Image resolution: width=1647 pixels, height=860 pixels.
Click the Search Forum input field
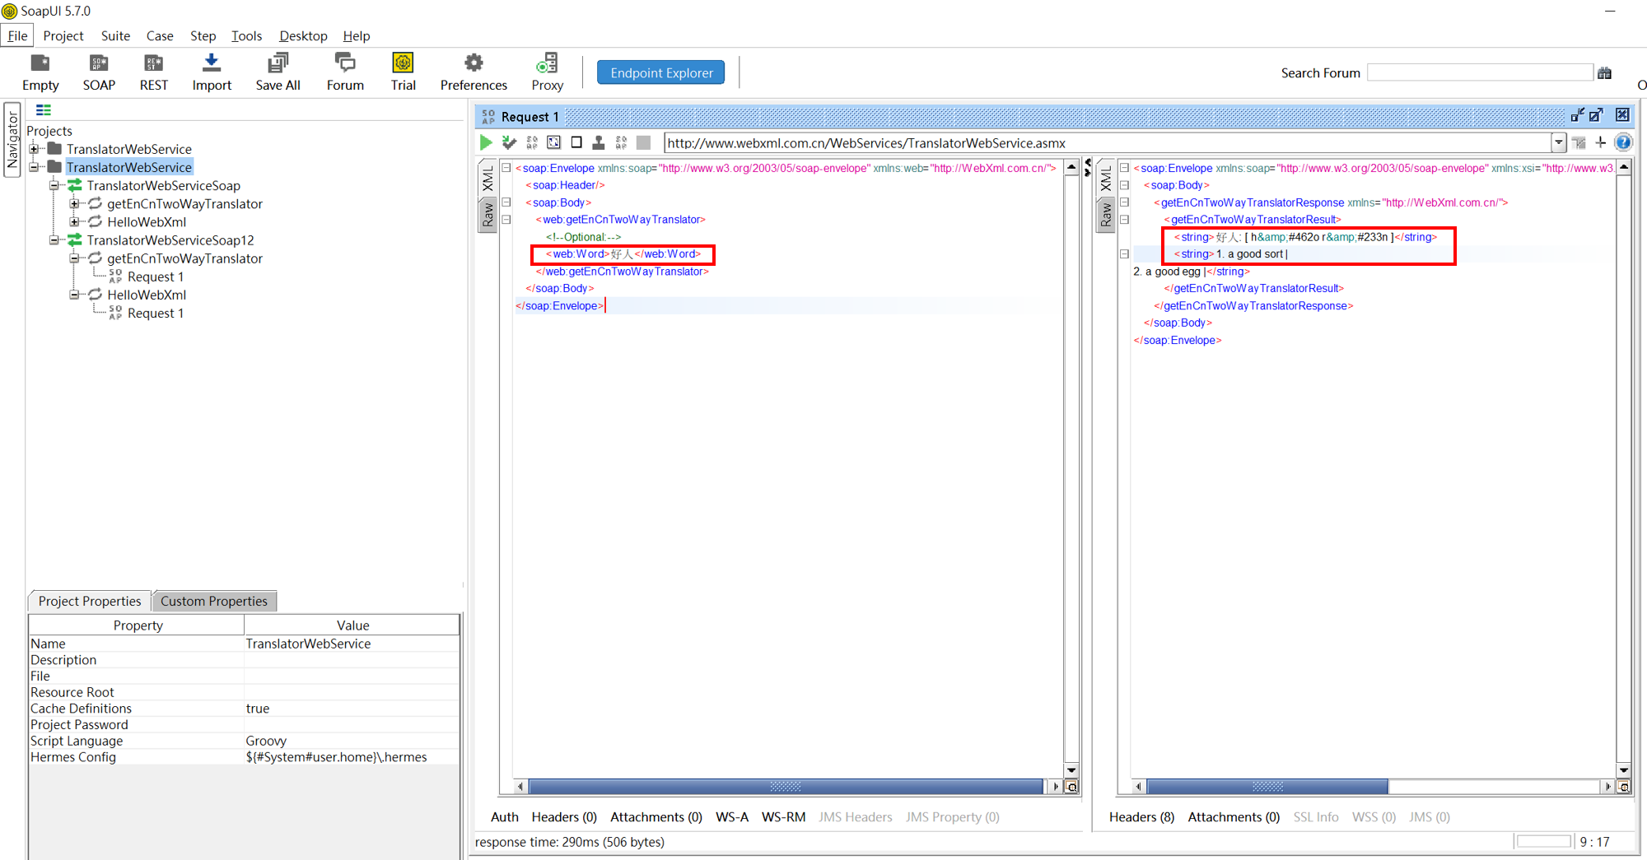tap(1480, 72)
